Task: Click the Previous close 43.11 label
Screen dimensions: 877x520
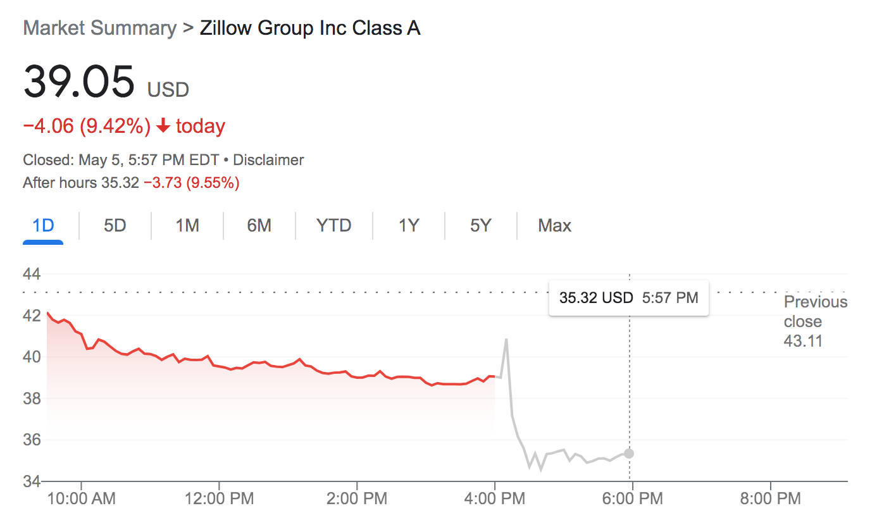Action: 815,321
